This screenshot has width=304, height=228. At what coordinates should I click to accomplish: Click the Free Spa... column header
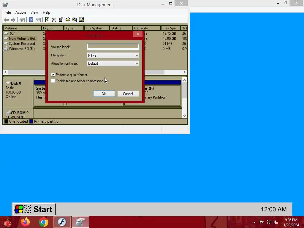[x=171, y=28]
